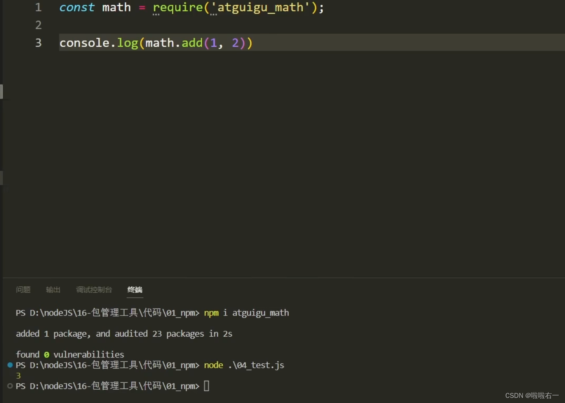Click 'node .\04_test.js' terminal command
Viewport: 565px width, 403px height.
(244, 365)
